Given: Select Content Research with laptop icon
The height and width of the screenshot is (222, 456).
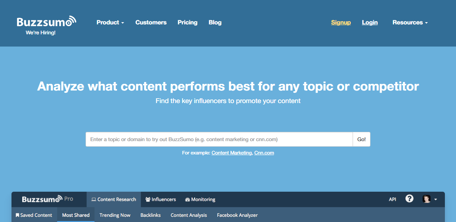Looking at the screenshot, I should (x=114, y=199).
